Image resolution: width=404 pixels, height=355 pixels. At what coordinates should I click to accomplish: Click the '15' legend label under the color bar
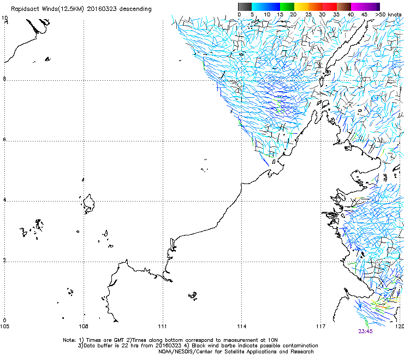(x=280, y=15)
